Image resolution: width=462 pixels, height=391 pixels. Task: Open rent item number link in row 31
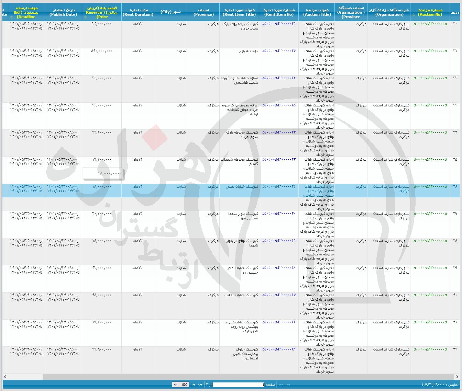pos(279,51)
